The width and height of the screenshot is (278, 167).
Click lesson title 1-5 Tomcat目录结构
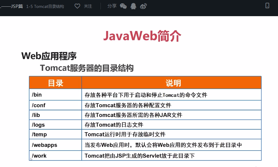click(x=45, y=7)
